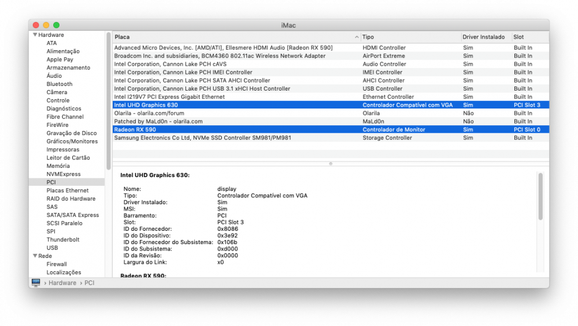Click the sidebar vertical scrollbar

point(109,101)
